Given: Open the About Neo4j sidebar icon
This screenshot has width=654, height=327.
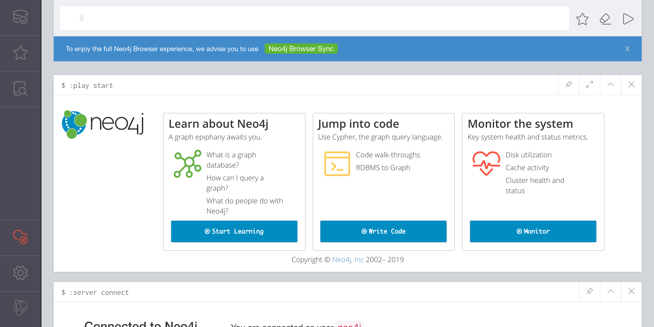Looking at the screenshot, I should [20, 307].
